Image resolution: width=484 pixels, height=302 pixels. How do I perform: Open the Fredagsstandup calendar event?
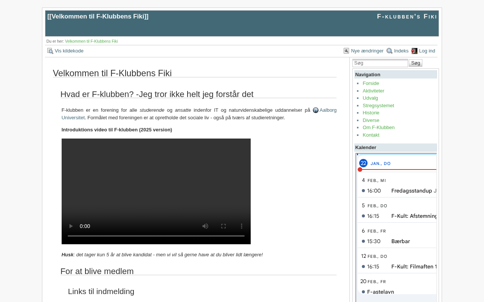[x=397, y=191]
